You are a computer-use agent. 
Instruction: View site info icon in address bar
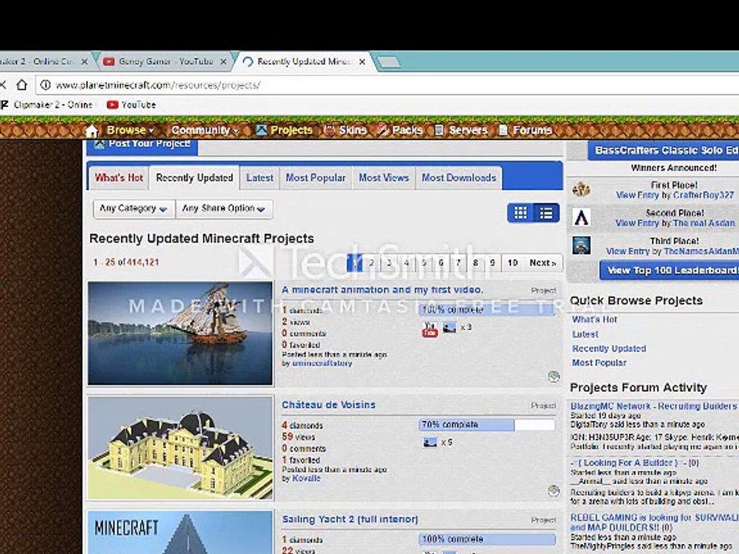45,85
